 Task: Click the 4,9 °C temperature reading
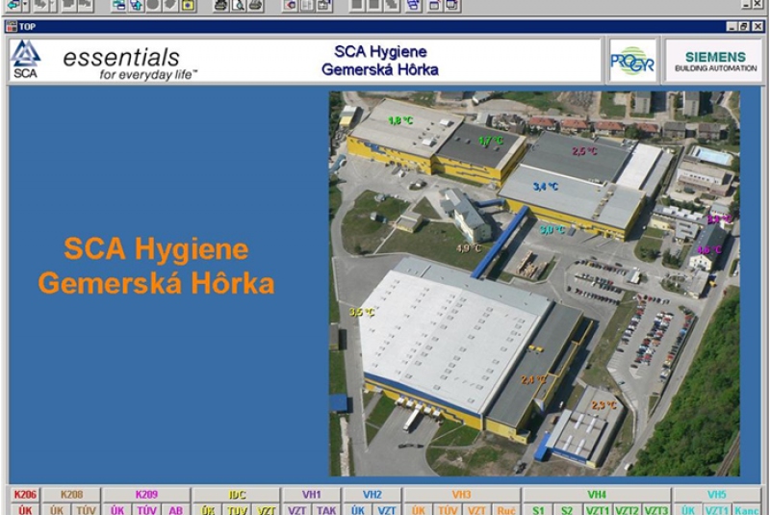469,248
